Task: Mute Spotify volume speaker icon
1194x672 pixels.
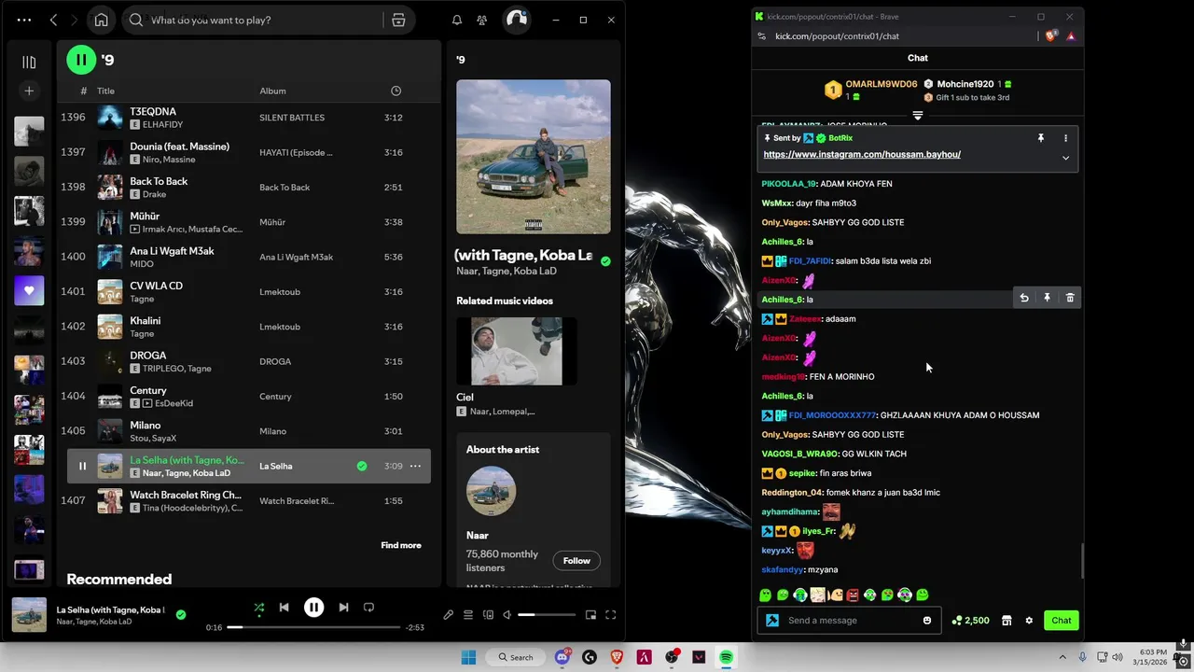Action: [x=507, y=615]
